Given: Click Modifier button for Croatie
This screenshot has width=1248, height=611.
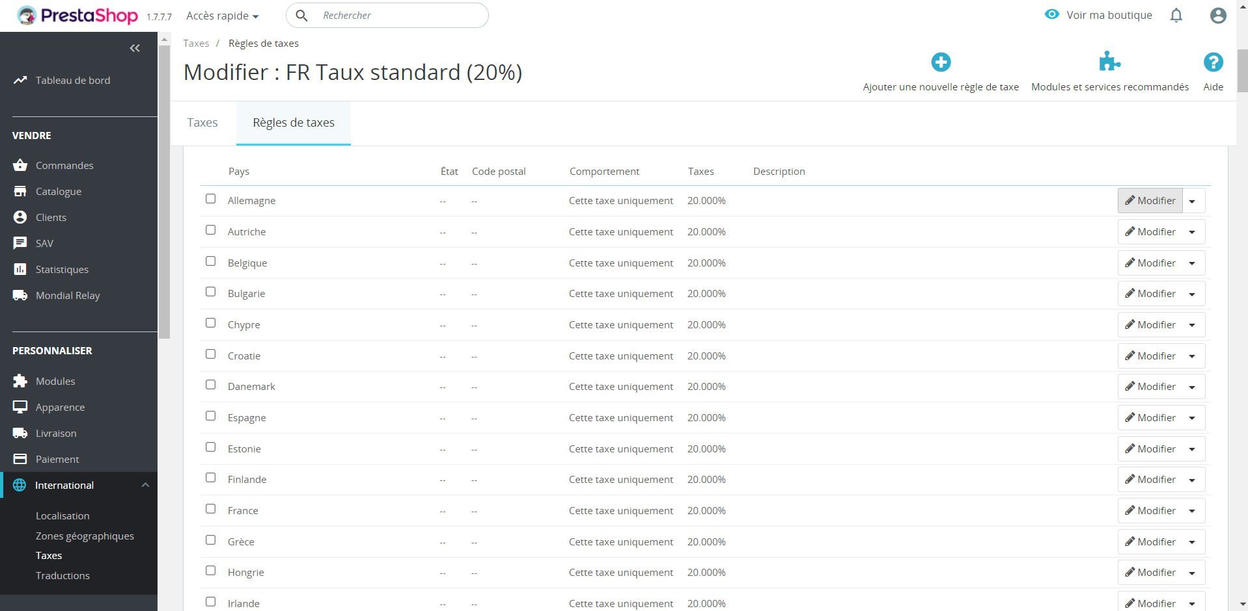Looking at the screenshot, I should (1150, 356).
